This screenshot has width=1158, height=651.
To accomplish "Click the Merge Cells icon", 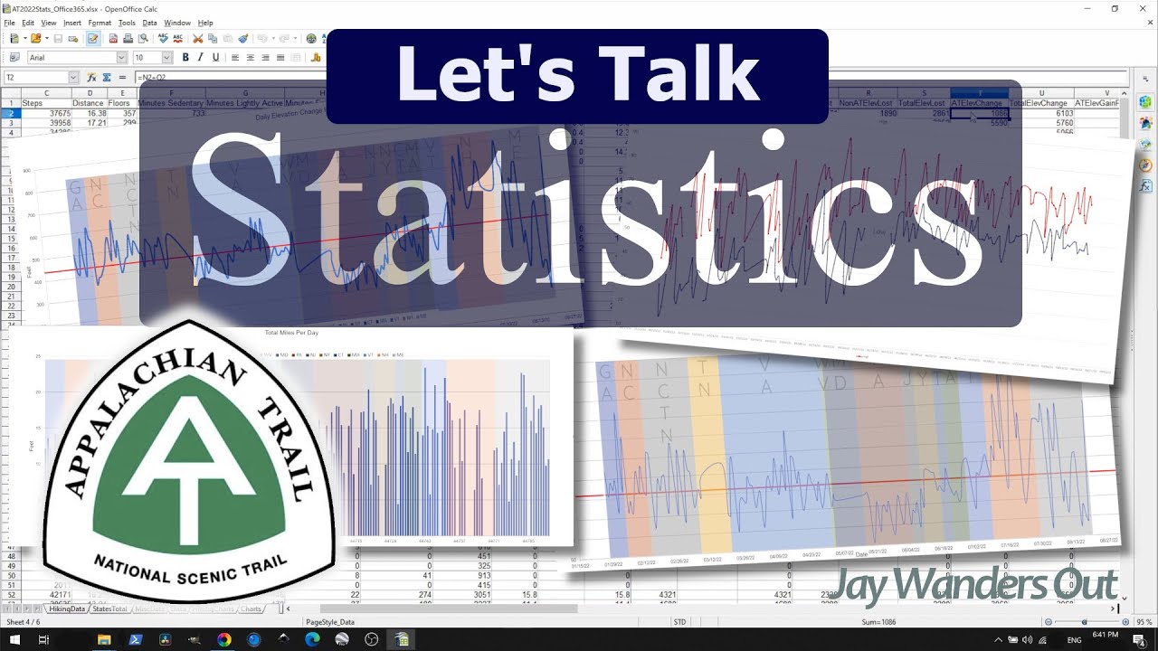I will (x=295, y=58).
